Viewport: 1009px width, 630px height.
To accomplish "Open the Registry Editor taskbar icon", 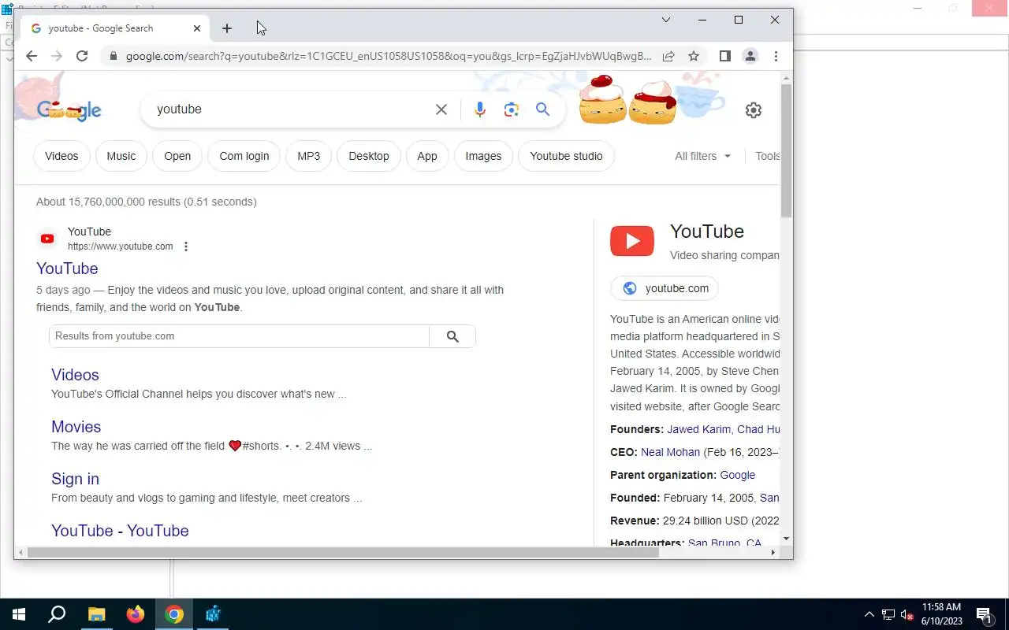I will click(213, 614).
